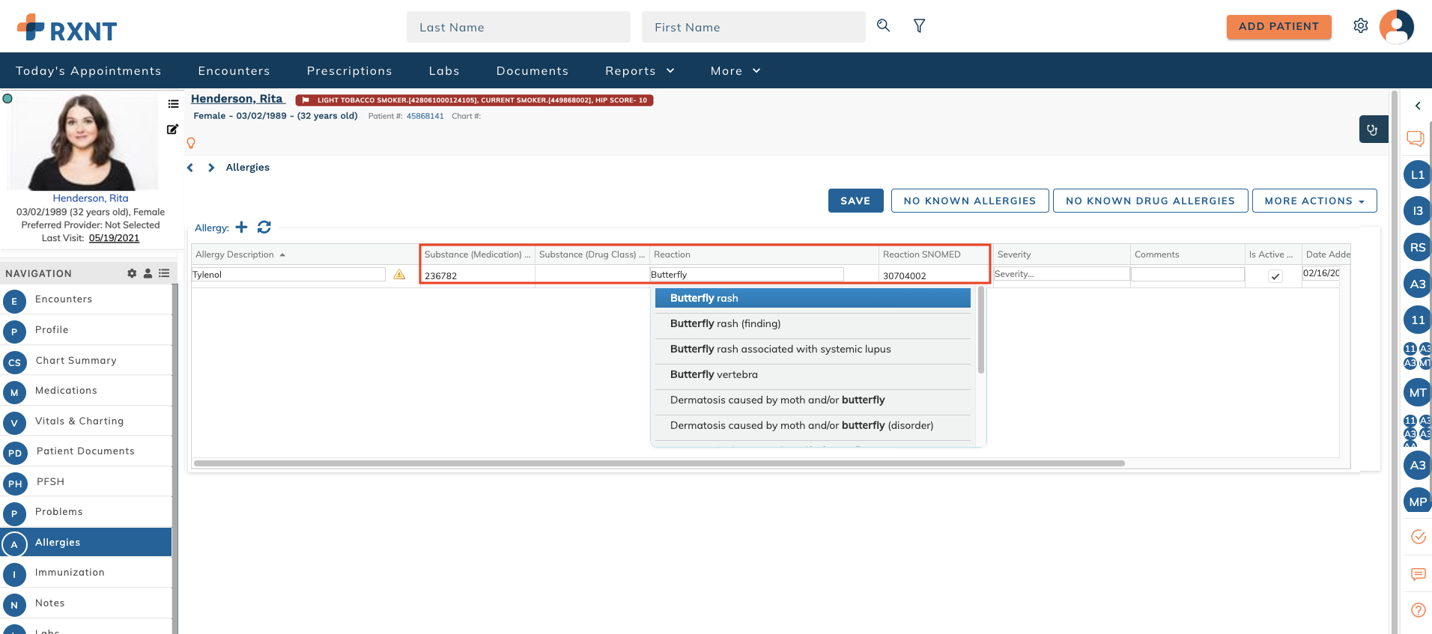This screenshot has height=634, width=1432.
Task: Click the RXNT logo
Action: pos(67,28)
